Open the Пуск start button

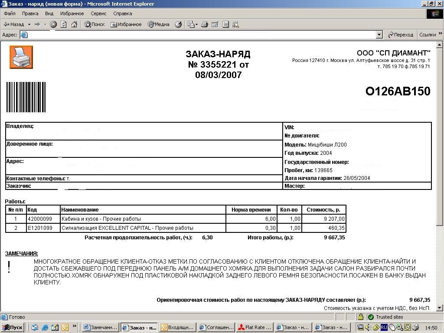click(13, 327)
